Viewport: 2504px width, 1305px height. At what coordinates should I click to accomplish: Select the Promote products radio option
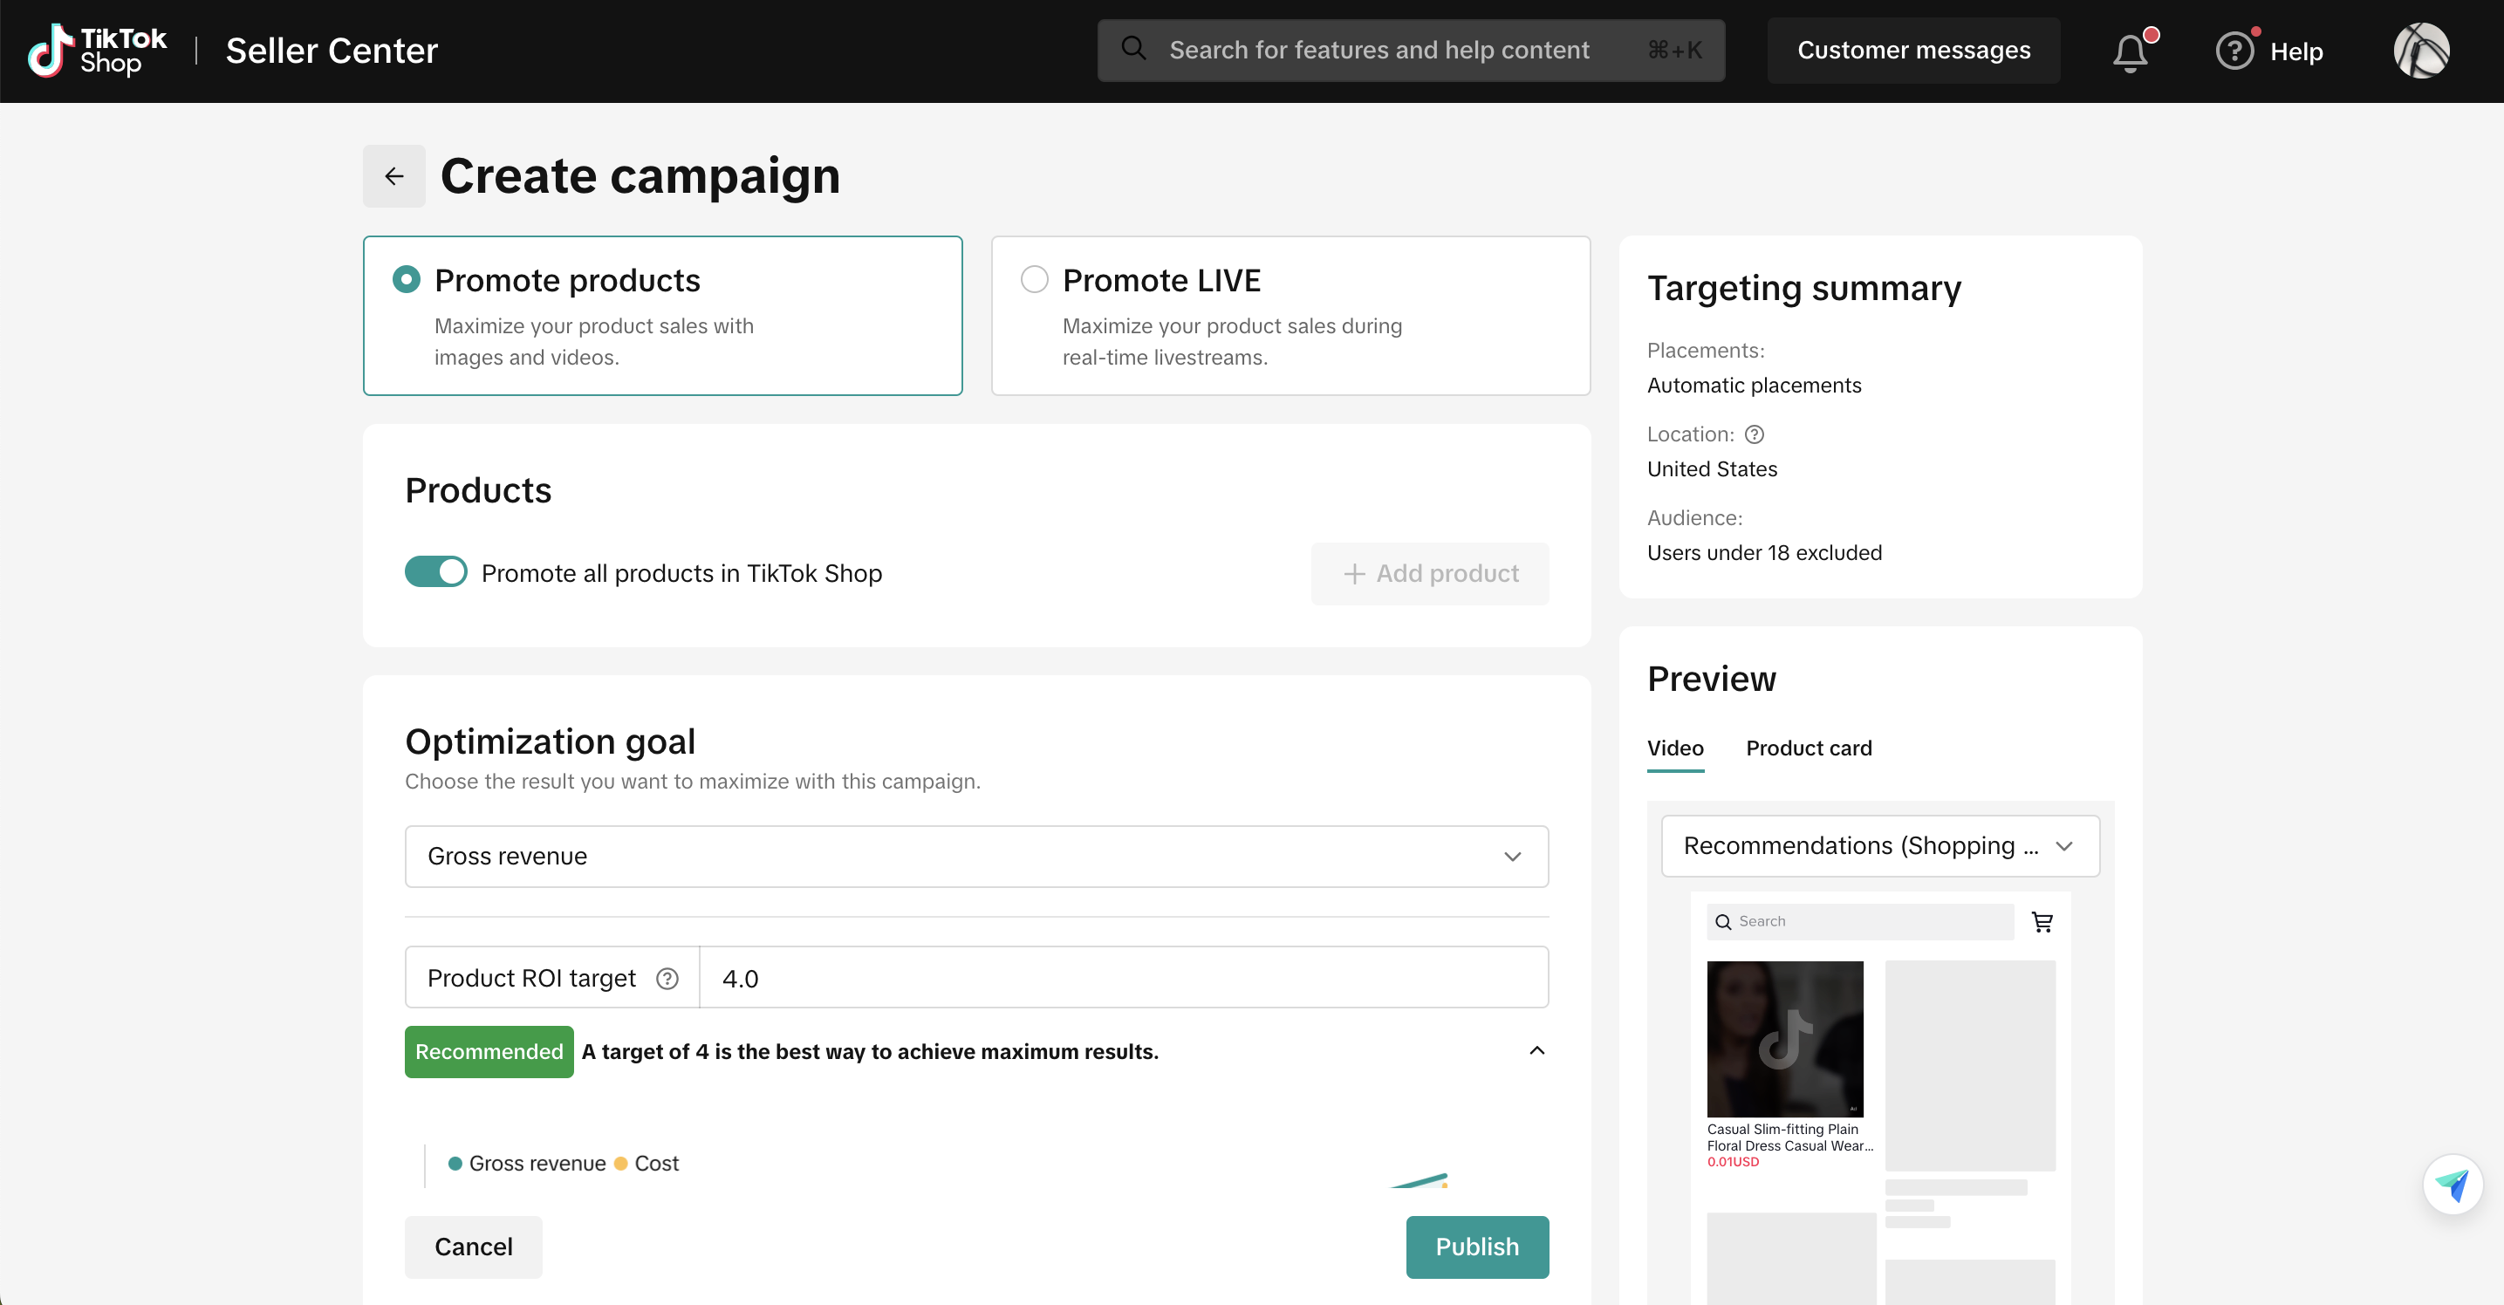pyautogui.click(x=407, y=280)
